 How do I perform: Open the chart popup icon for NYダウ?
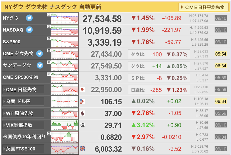[x=49, y=15]
